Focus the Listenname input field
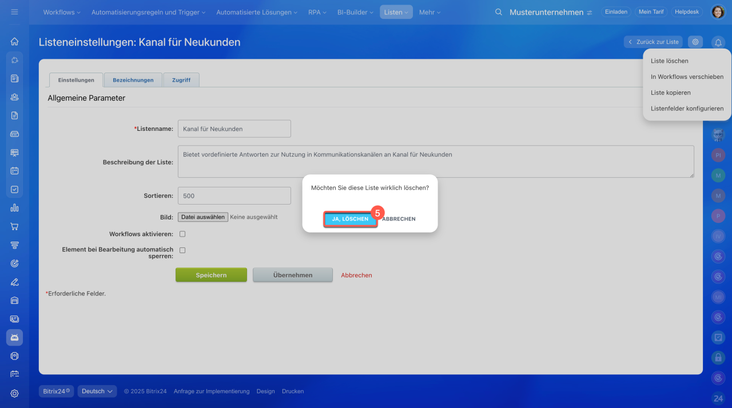The width and height of the screenshot is (732, 408). (234, 129)
